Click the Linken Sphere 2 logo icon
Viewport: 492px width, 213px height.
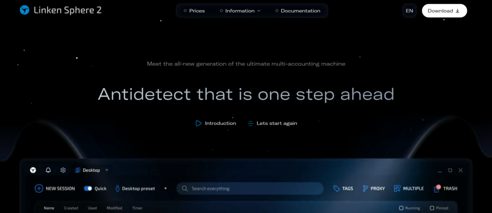(25, 11)
